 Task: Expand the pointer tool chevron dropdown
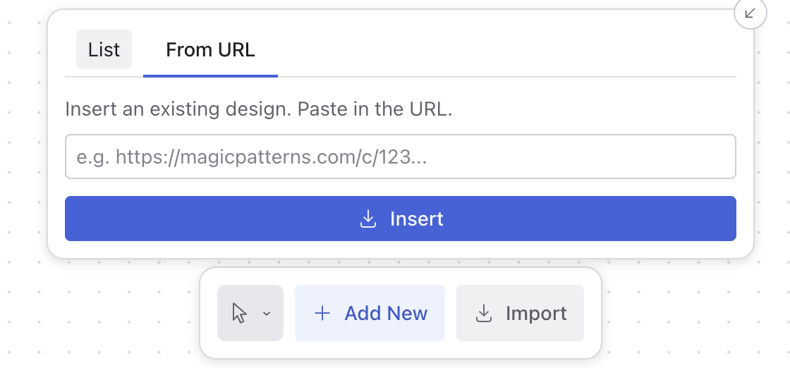pos(267,314)
